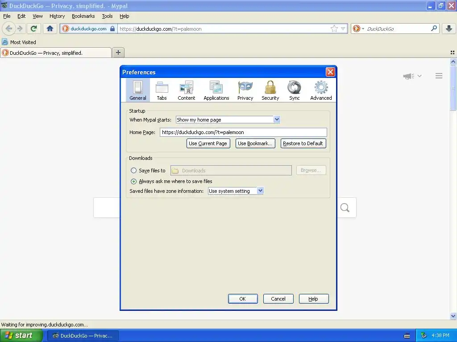Open the Edit menu
The height and width of the screenshot is (342, 457).
tap(21, 16)
